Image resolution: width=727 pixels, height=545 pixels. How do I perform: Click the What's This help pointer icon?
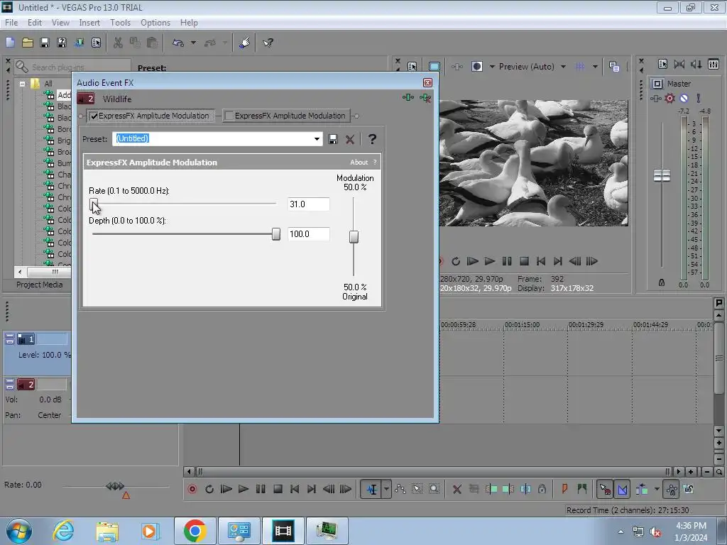[268, 43]
